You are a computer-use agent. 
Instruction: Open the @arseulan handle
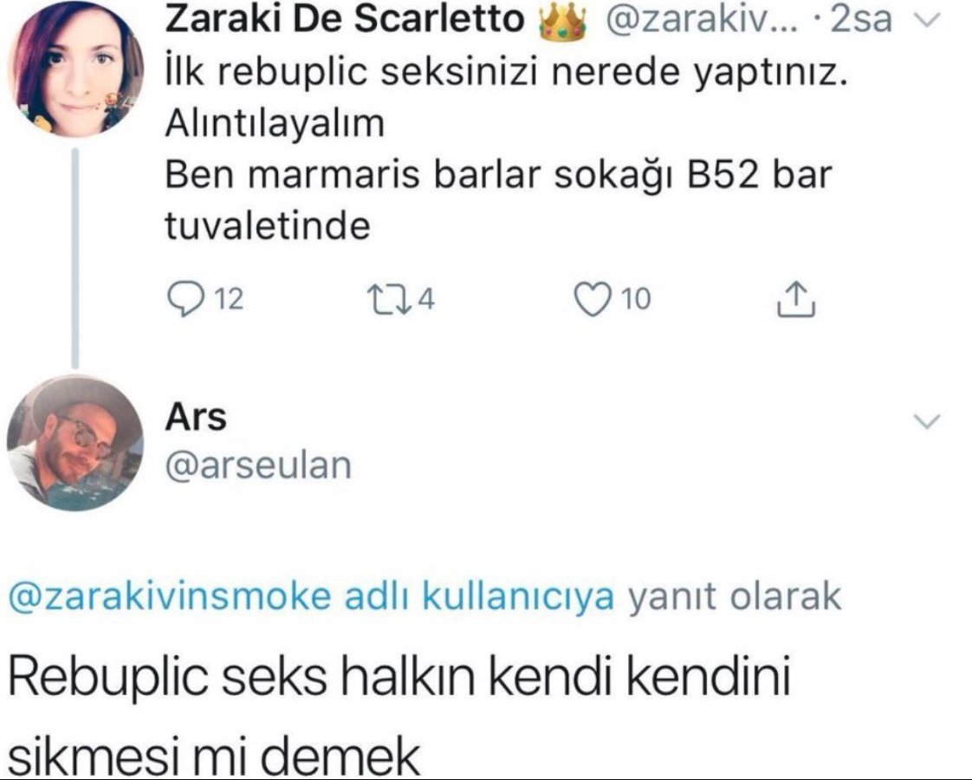click(x=258, y=465)
